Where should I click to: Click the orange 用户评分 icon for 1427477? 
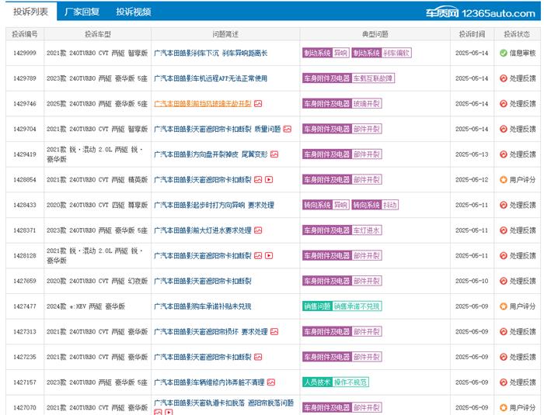tap(504, 306)
